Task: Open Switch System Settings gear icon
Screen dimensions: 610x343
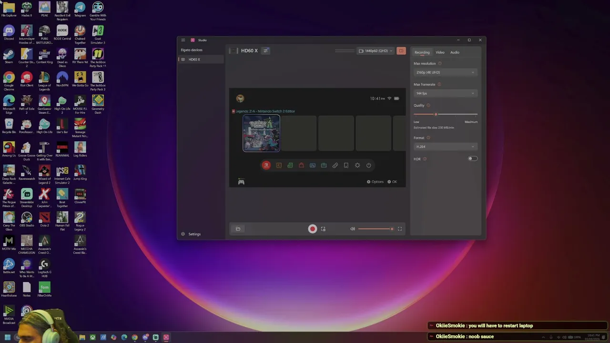Action: pos(357,165)
